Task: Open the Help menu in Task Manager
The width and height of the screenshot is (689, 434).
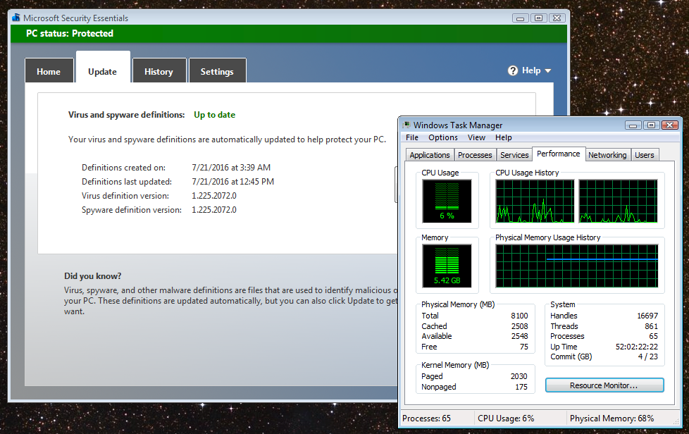Action: pyautogui.click(x=504, y=137)
